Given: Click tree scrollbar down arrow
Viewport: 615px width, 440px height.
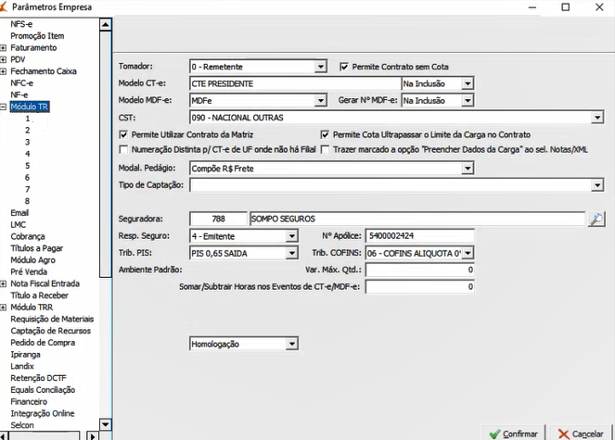Looking at the screenshot, I should pyautogui.click(x=105, y=424).
